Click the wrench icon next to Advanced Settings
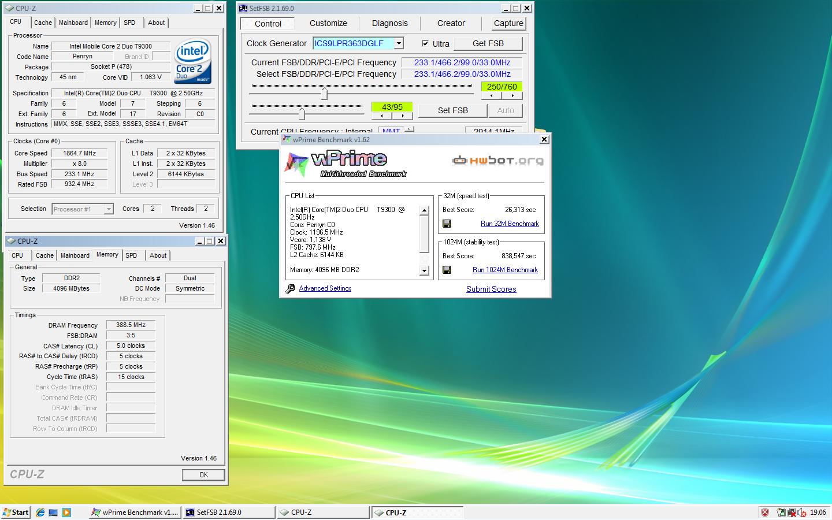 290,288
